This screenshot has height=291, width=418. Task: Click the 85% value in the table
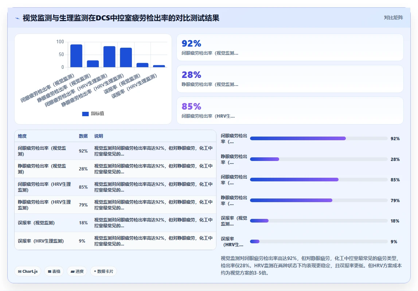tap(83, 187)
